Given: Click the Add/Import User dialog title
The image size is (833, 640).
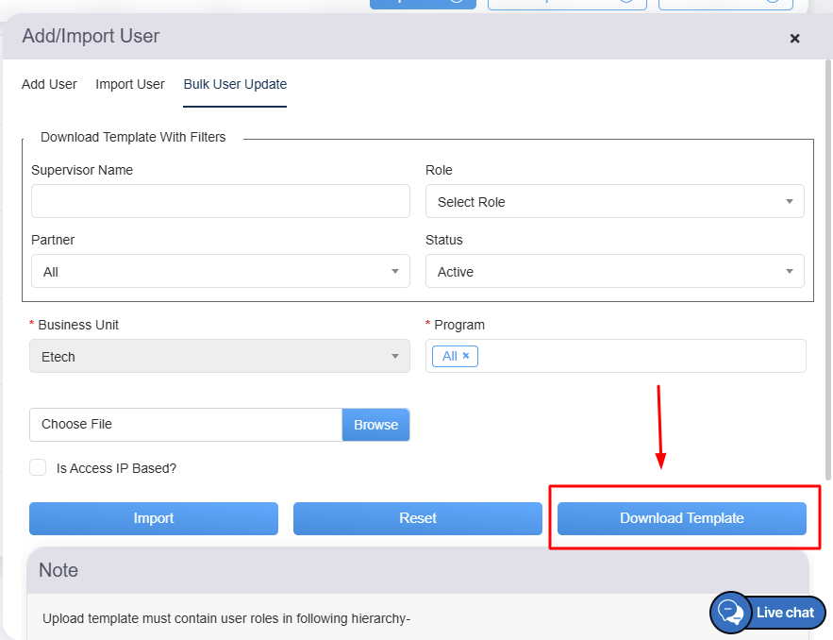Looking at the screenshot, I should (91, 37).
